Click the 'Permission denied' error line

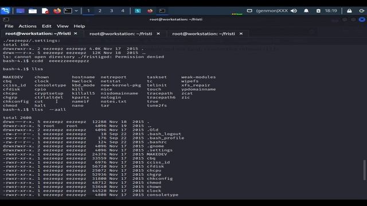coord(84,57)
